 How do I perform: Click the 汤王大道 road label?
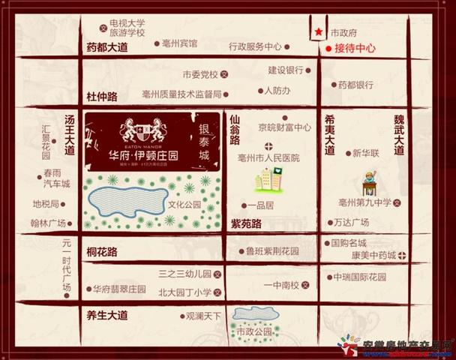click(x=70, y=135)
